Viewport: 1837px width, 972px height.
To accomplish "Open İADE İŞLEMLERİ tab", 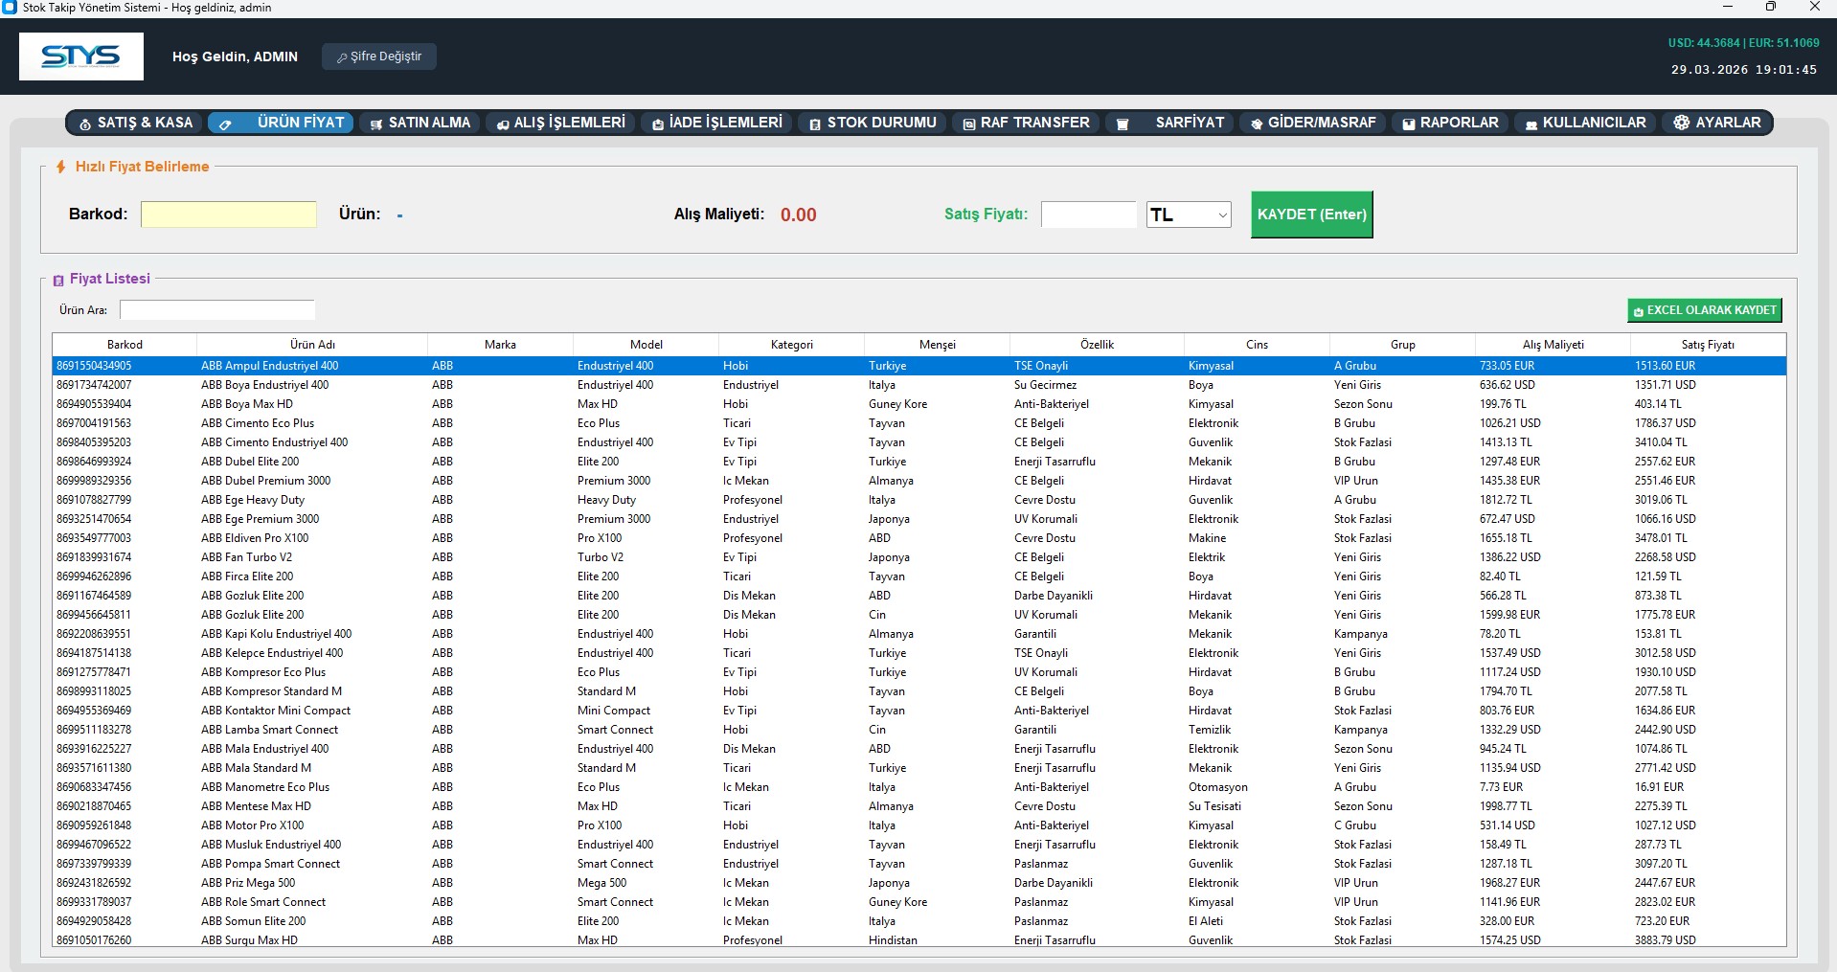I will [716, 123].
